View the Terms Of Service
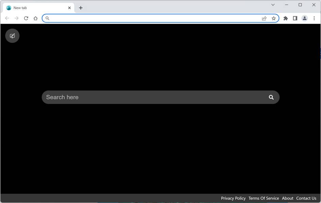Image resolution: width=321 pixels, height=203 pixels. 264,198
